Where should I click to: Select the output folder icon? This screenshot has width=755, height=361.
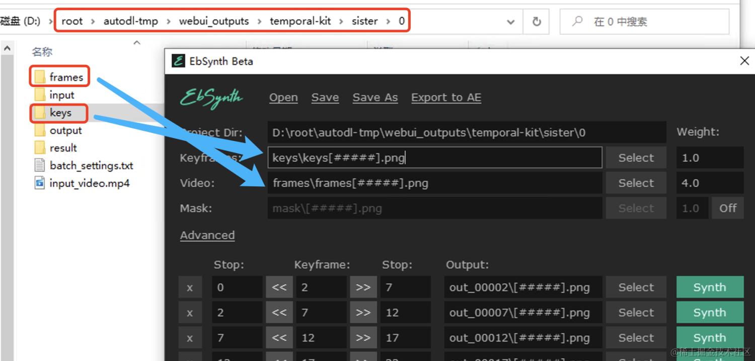[x=40, y=130]
